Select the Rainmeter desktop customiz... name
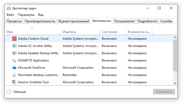The width and height of the screenshot is (183, 104). click(x=39, y=75)
